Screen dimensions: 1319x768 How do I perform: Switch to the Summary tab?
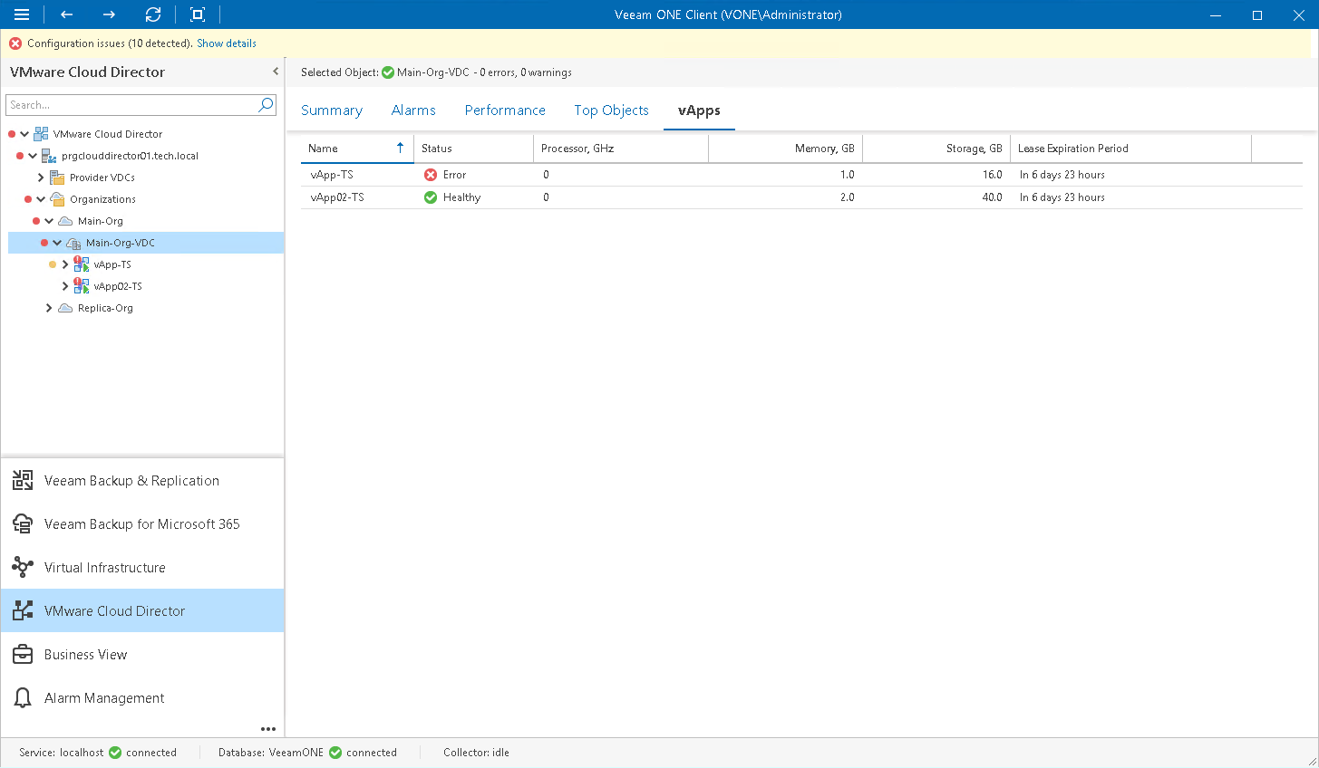tap(332, 110)
